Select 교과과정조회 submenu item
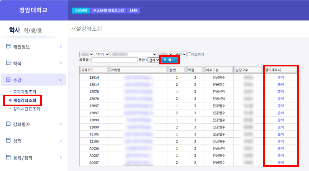Image resolution: width=309 pixels, height=171 pixels. pyautogui.click(x=25, y=92)
